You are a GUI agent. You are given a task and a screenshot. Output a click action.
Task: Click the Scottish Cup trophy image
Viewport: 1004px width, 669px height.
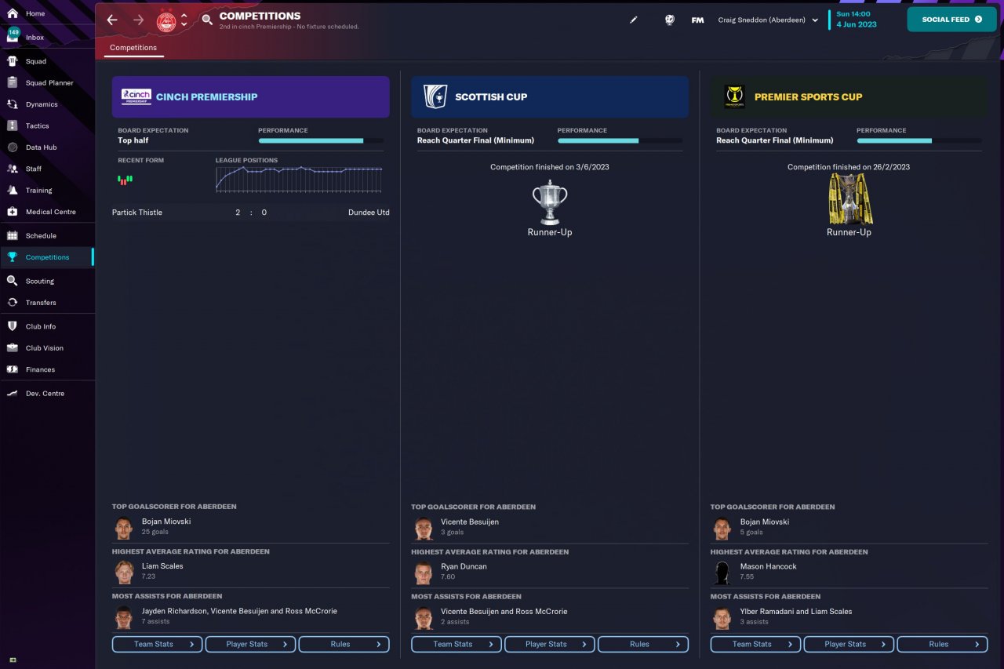[x=550, y=202]
